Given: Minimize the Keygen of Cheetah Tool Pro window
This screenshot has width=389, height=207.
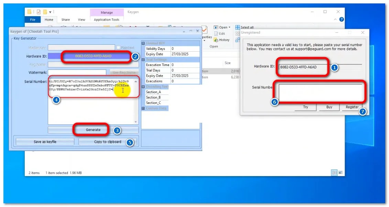Looking at the screenshot, I should click(184, 31).
